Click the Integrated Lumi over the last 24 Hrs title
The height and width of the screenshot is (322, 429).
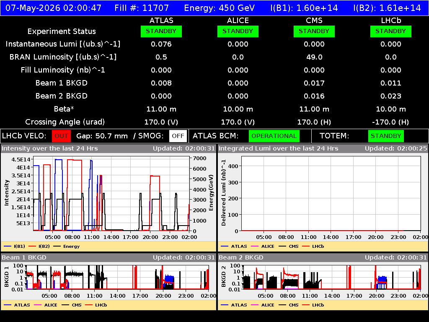tap(279, 148)
